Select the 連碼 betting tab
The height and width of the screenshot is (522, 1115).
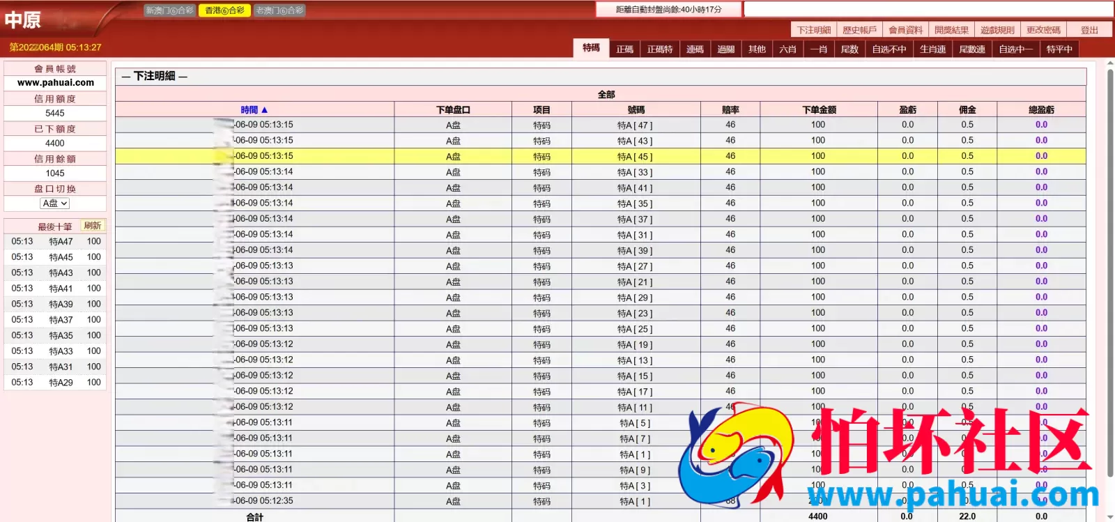pos(695,49)
